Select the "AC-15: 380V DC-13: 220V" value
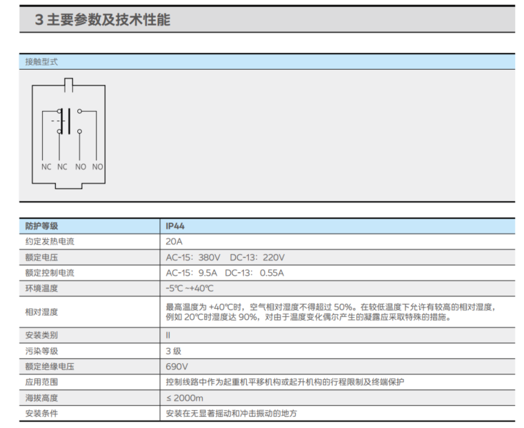Image resolution: width=524 pixels, height=428 pixels. (x=225, y=257)
